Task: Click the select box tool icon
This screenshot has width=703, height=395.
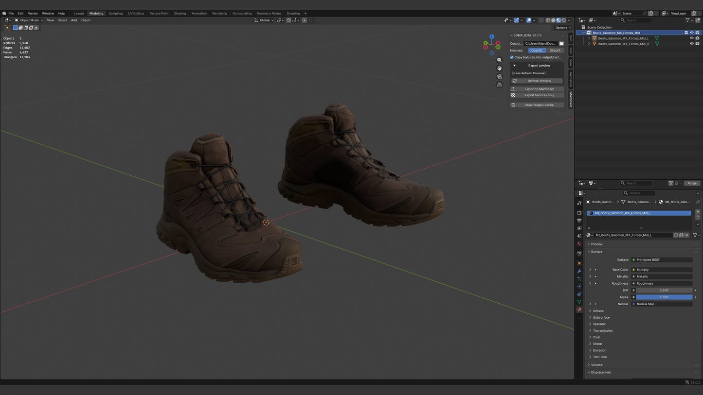Action: pyautogui.click(x=7, y=28)
